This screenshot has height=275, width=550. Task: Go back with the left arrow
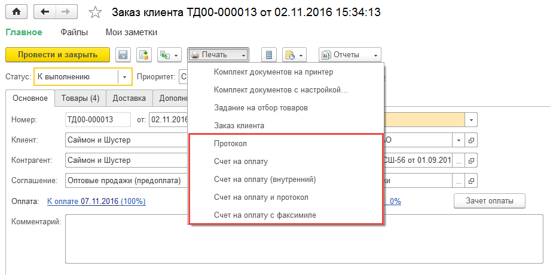point(45,12)
